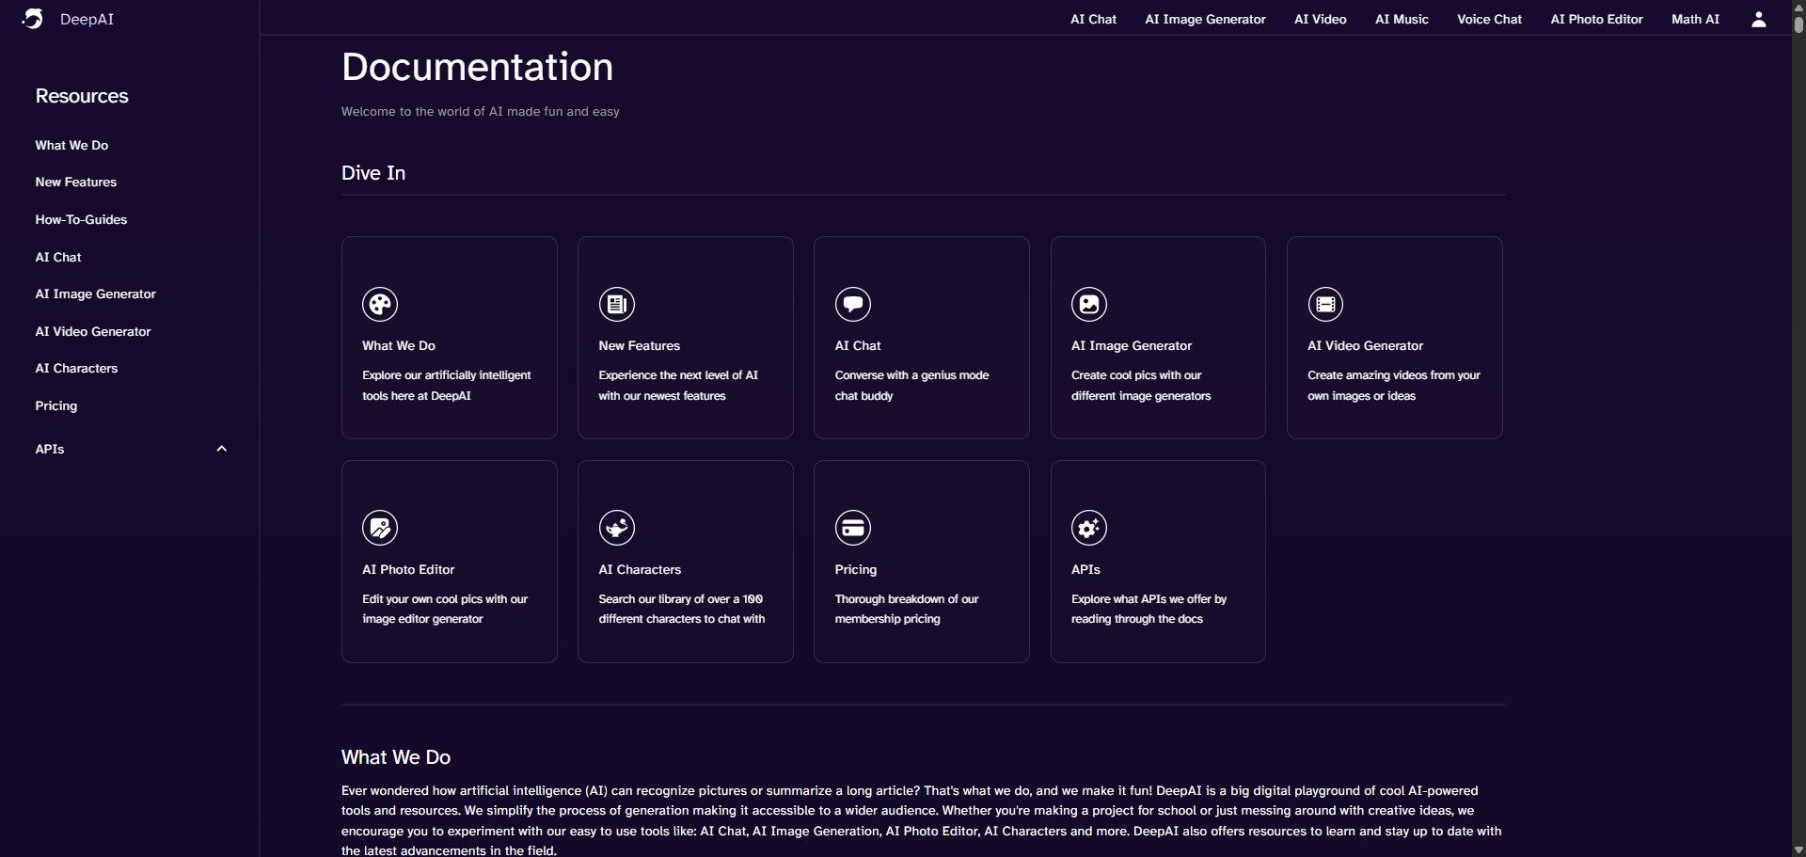Open AI Video Generator in sidebar
The width and height of the screenshot is (1806, 857).
(x=93, y=331)
